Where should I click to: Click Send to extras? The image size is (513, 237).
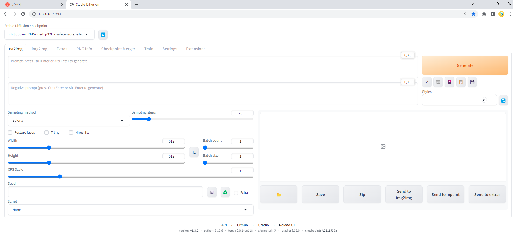(487, 195)
